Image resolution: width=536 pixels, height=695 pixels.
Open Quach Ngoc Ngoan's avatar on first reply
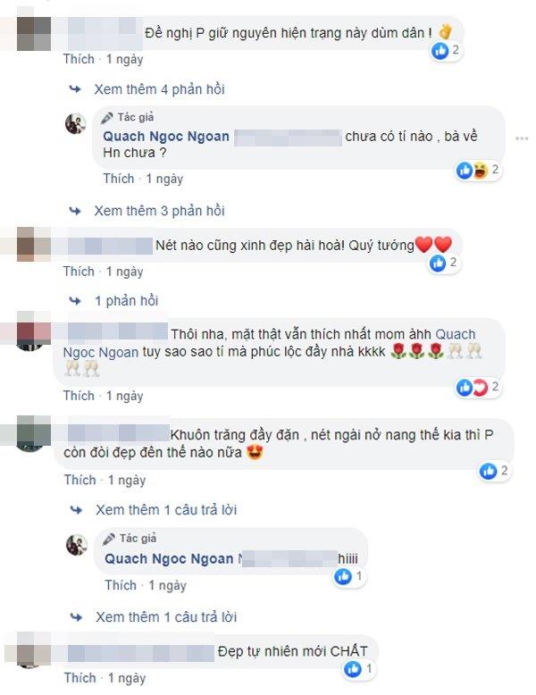click(76, 123)
